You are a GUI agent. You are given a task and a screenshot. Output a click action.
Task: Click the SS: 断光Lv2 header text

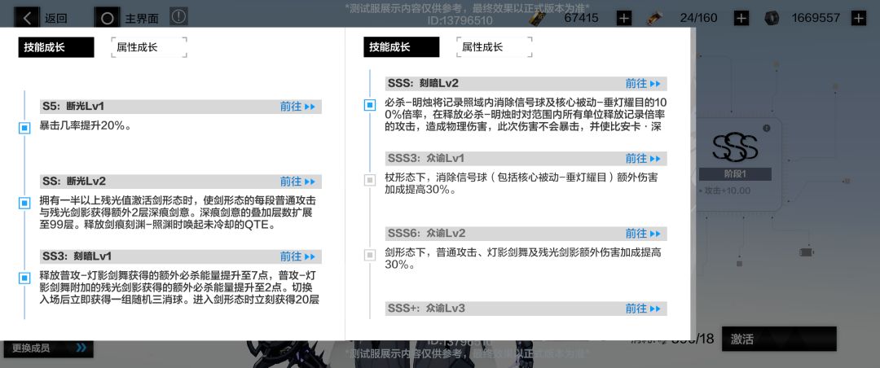tap(74, 182)
